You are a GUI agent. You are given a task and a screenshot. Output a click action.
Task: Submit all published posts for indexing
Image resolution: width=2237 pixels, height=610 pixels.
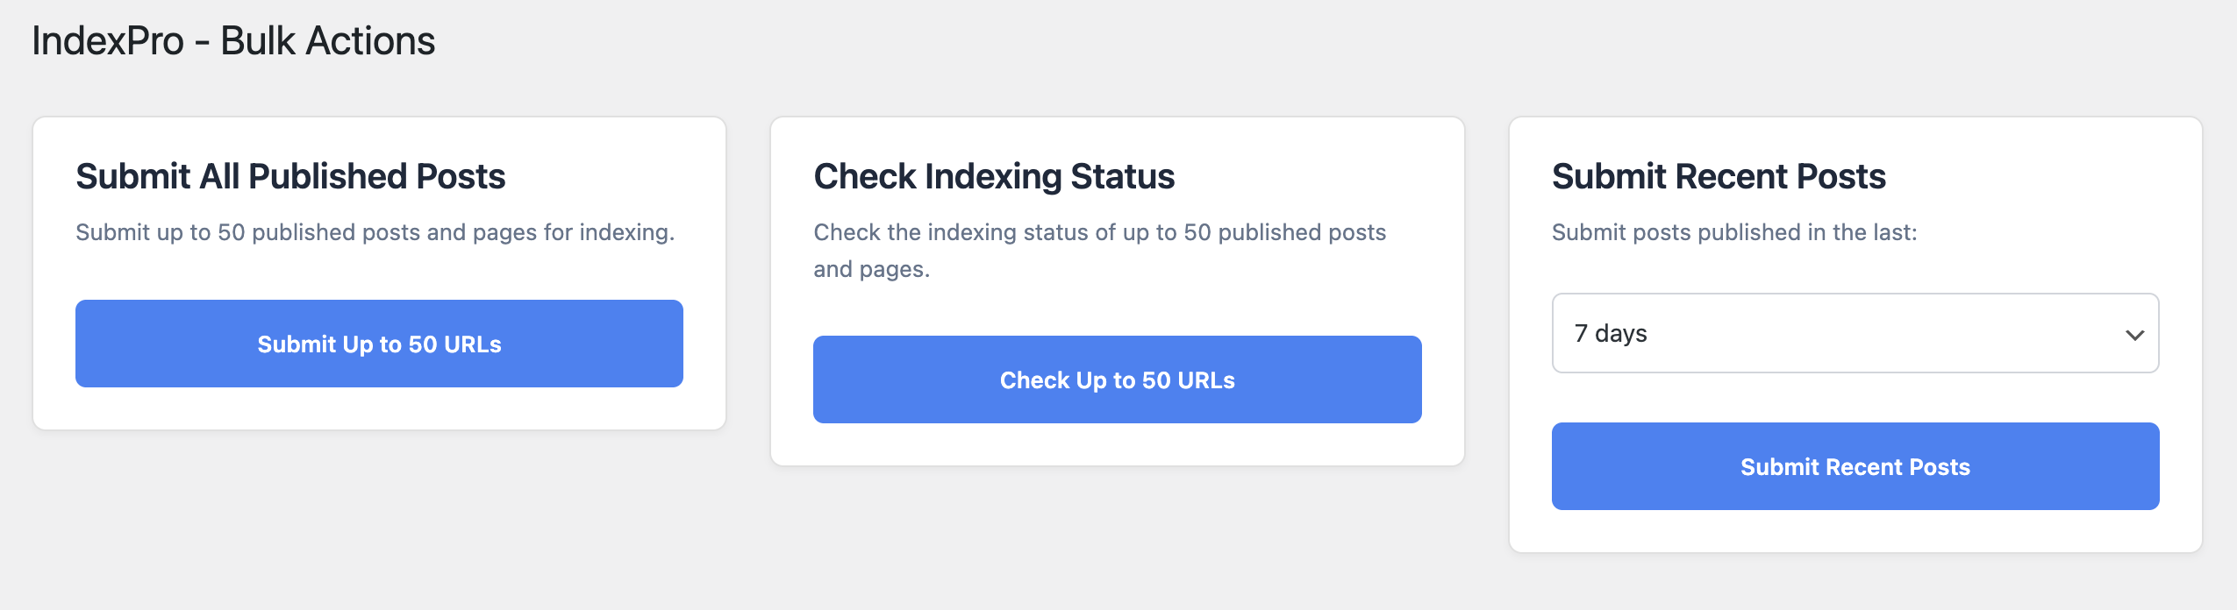[x=379, y=343]
